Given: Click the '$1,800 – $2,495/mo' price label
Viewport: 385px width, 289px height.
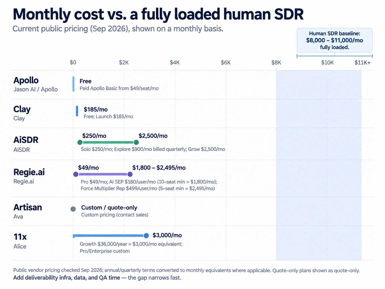Looking at the screenshot, I should point(159,168).
